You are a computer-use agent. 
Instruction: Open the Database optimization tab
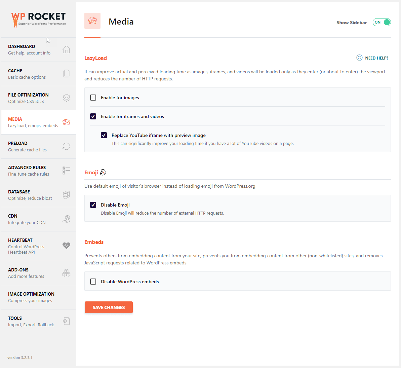pyautogui.click(x=39, y=195)
